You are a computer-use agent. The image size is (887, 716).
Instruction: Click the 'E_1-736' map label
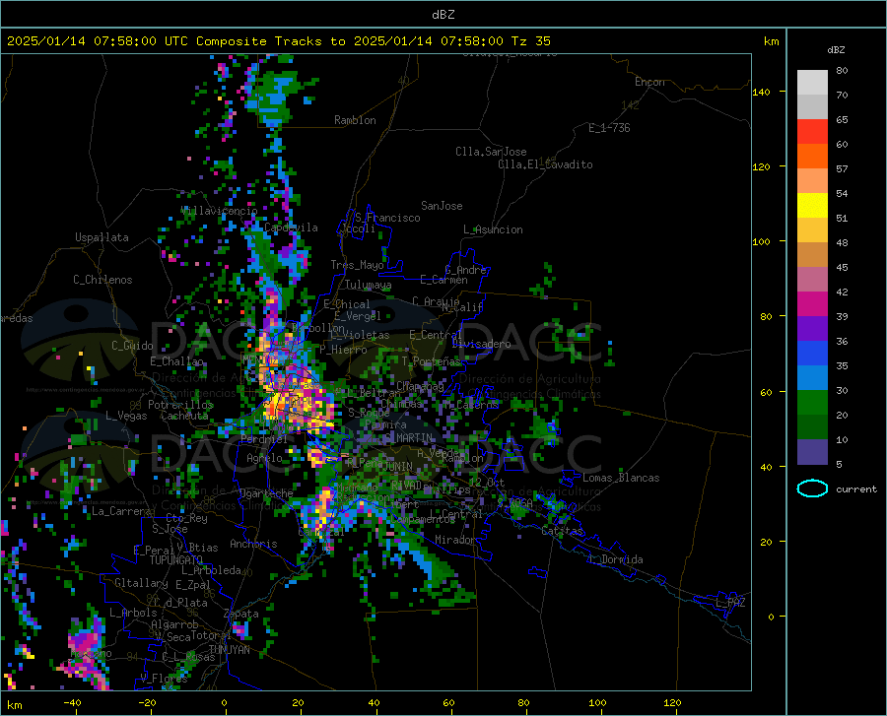(609, 128)
